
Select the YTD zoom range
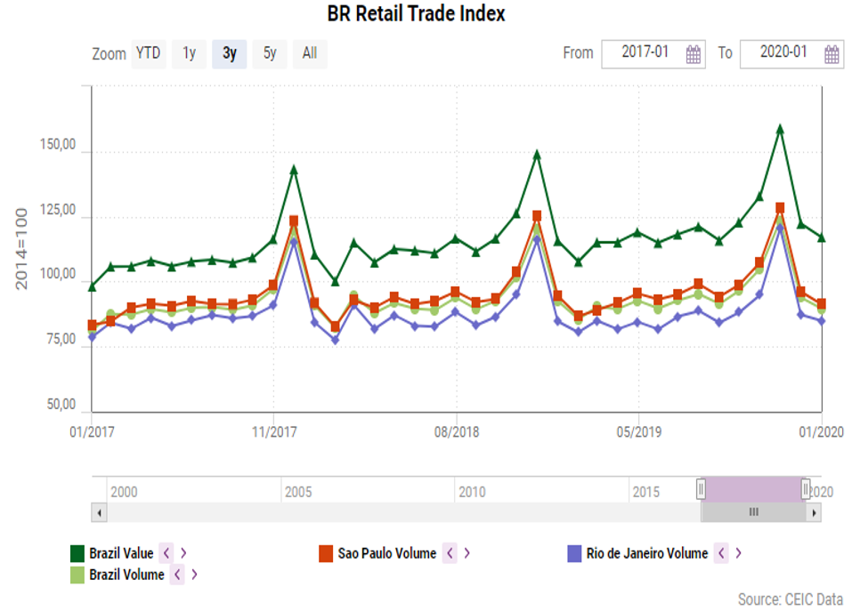(x=149, y=53)
